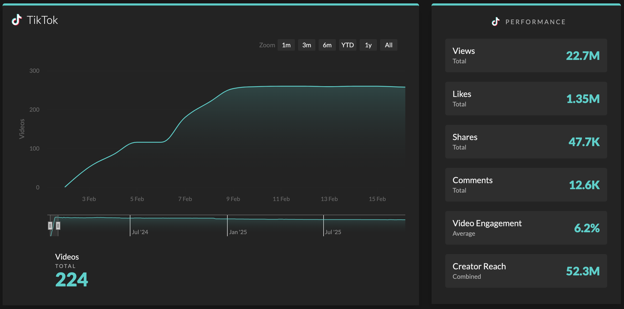Switch zoom to 6m view

(327, 45)
